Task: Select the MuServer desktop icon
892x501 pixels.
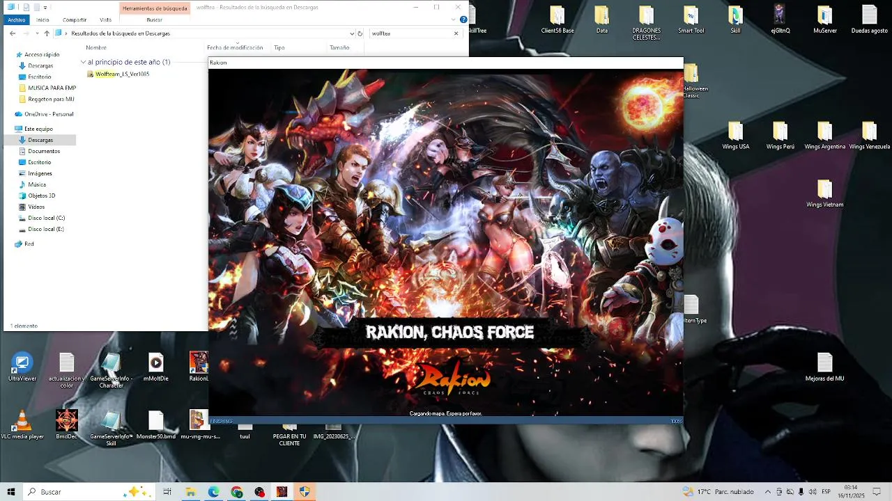Action: coord(825,19)
